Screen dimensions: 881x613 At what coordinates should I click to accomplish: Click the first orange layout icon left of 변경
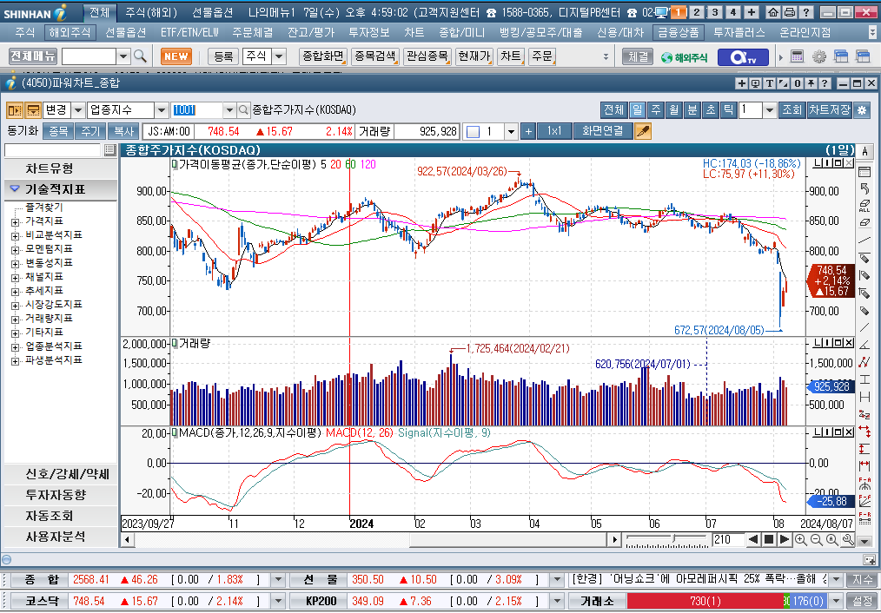tap(15, 110)
